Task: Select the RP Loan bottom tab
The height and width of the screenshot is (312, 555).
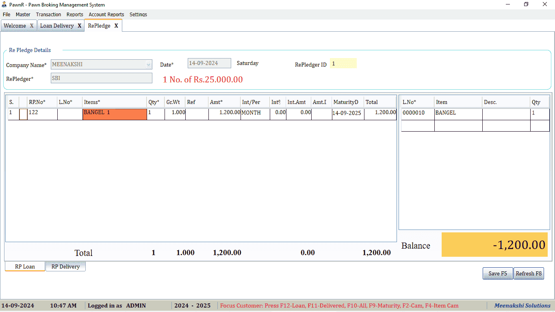Action: click(25, 266)
